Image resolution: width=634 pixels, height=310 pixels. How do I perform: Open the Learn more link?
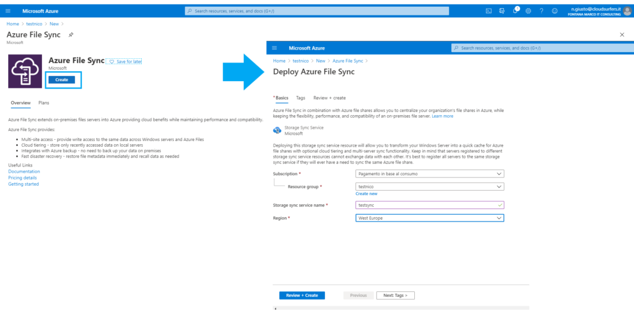coord(442,116)
